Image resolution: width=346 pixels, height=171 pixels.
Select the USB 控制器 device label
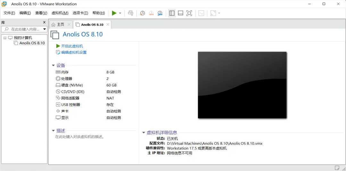pyautogui.click(x=70, y=105)
